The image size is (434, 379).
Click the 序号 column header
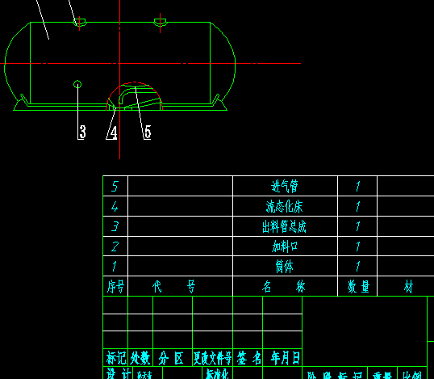[115, 286]
